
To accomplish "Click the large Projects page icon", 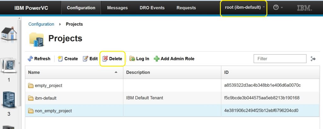I will click(x=37, y=39).
